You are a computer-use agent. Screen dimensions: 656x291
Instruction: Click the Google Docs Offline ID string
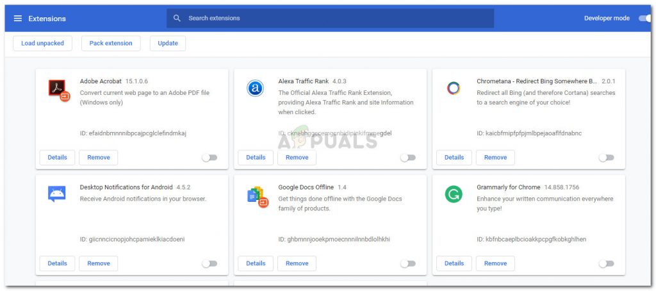coord(334,240)
